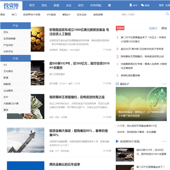Screen dimensions: 170x170
Task: Click the WeChat icon in the header
Action: tap(143, 5)
